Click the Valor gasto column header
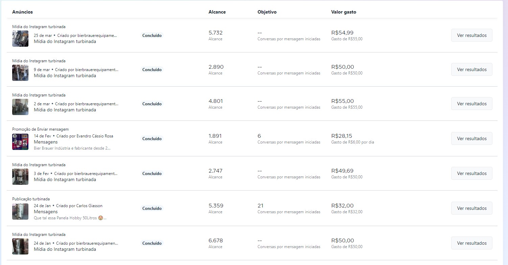 [x=343, y=12]
